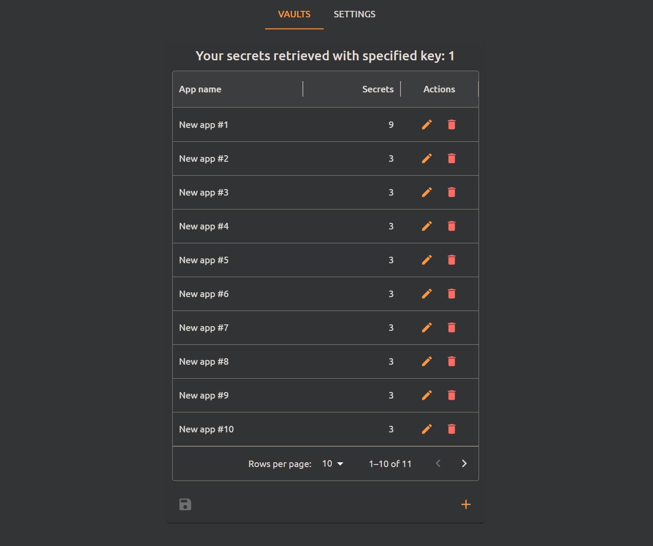Select the Vaults tab
653x546 pixels.
tap(294, 14)
